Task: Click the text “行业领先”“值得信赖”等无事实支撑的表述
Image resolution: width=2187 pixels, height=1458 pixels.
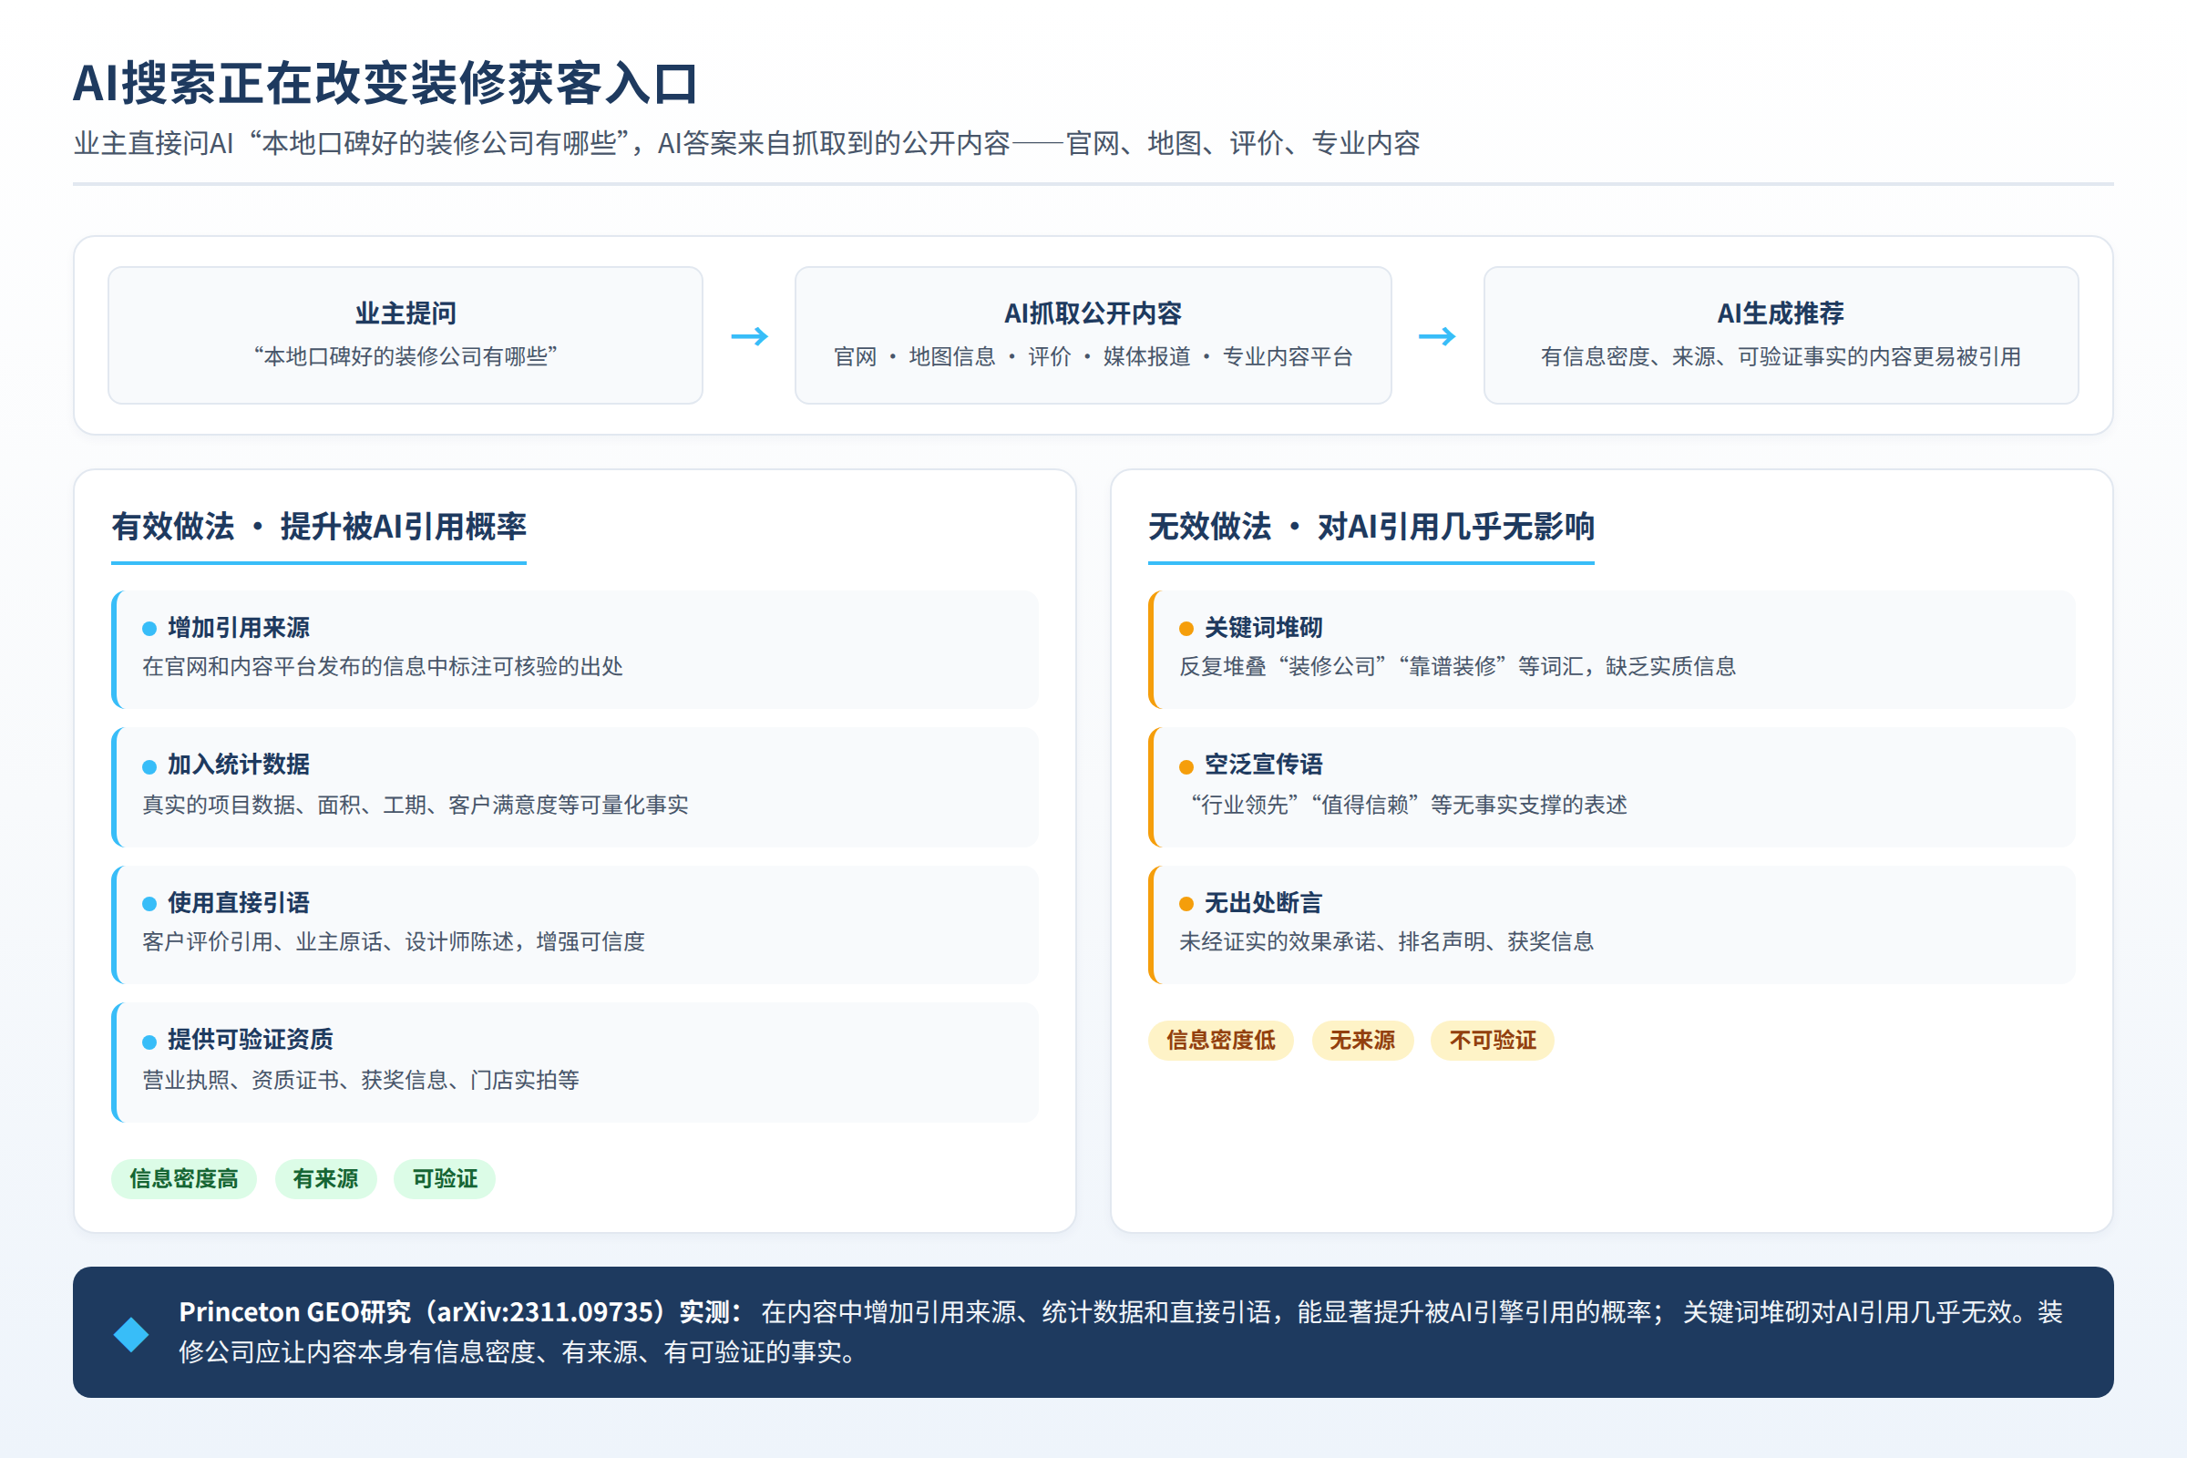Action: pos(1408,805)
